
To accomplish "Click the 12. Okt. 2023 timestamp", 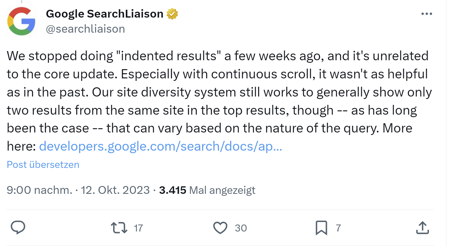I will (x=115, y=190).
